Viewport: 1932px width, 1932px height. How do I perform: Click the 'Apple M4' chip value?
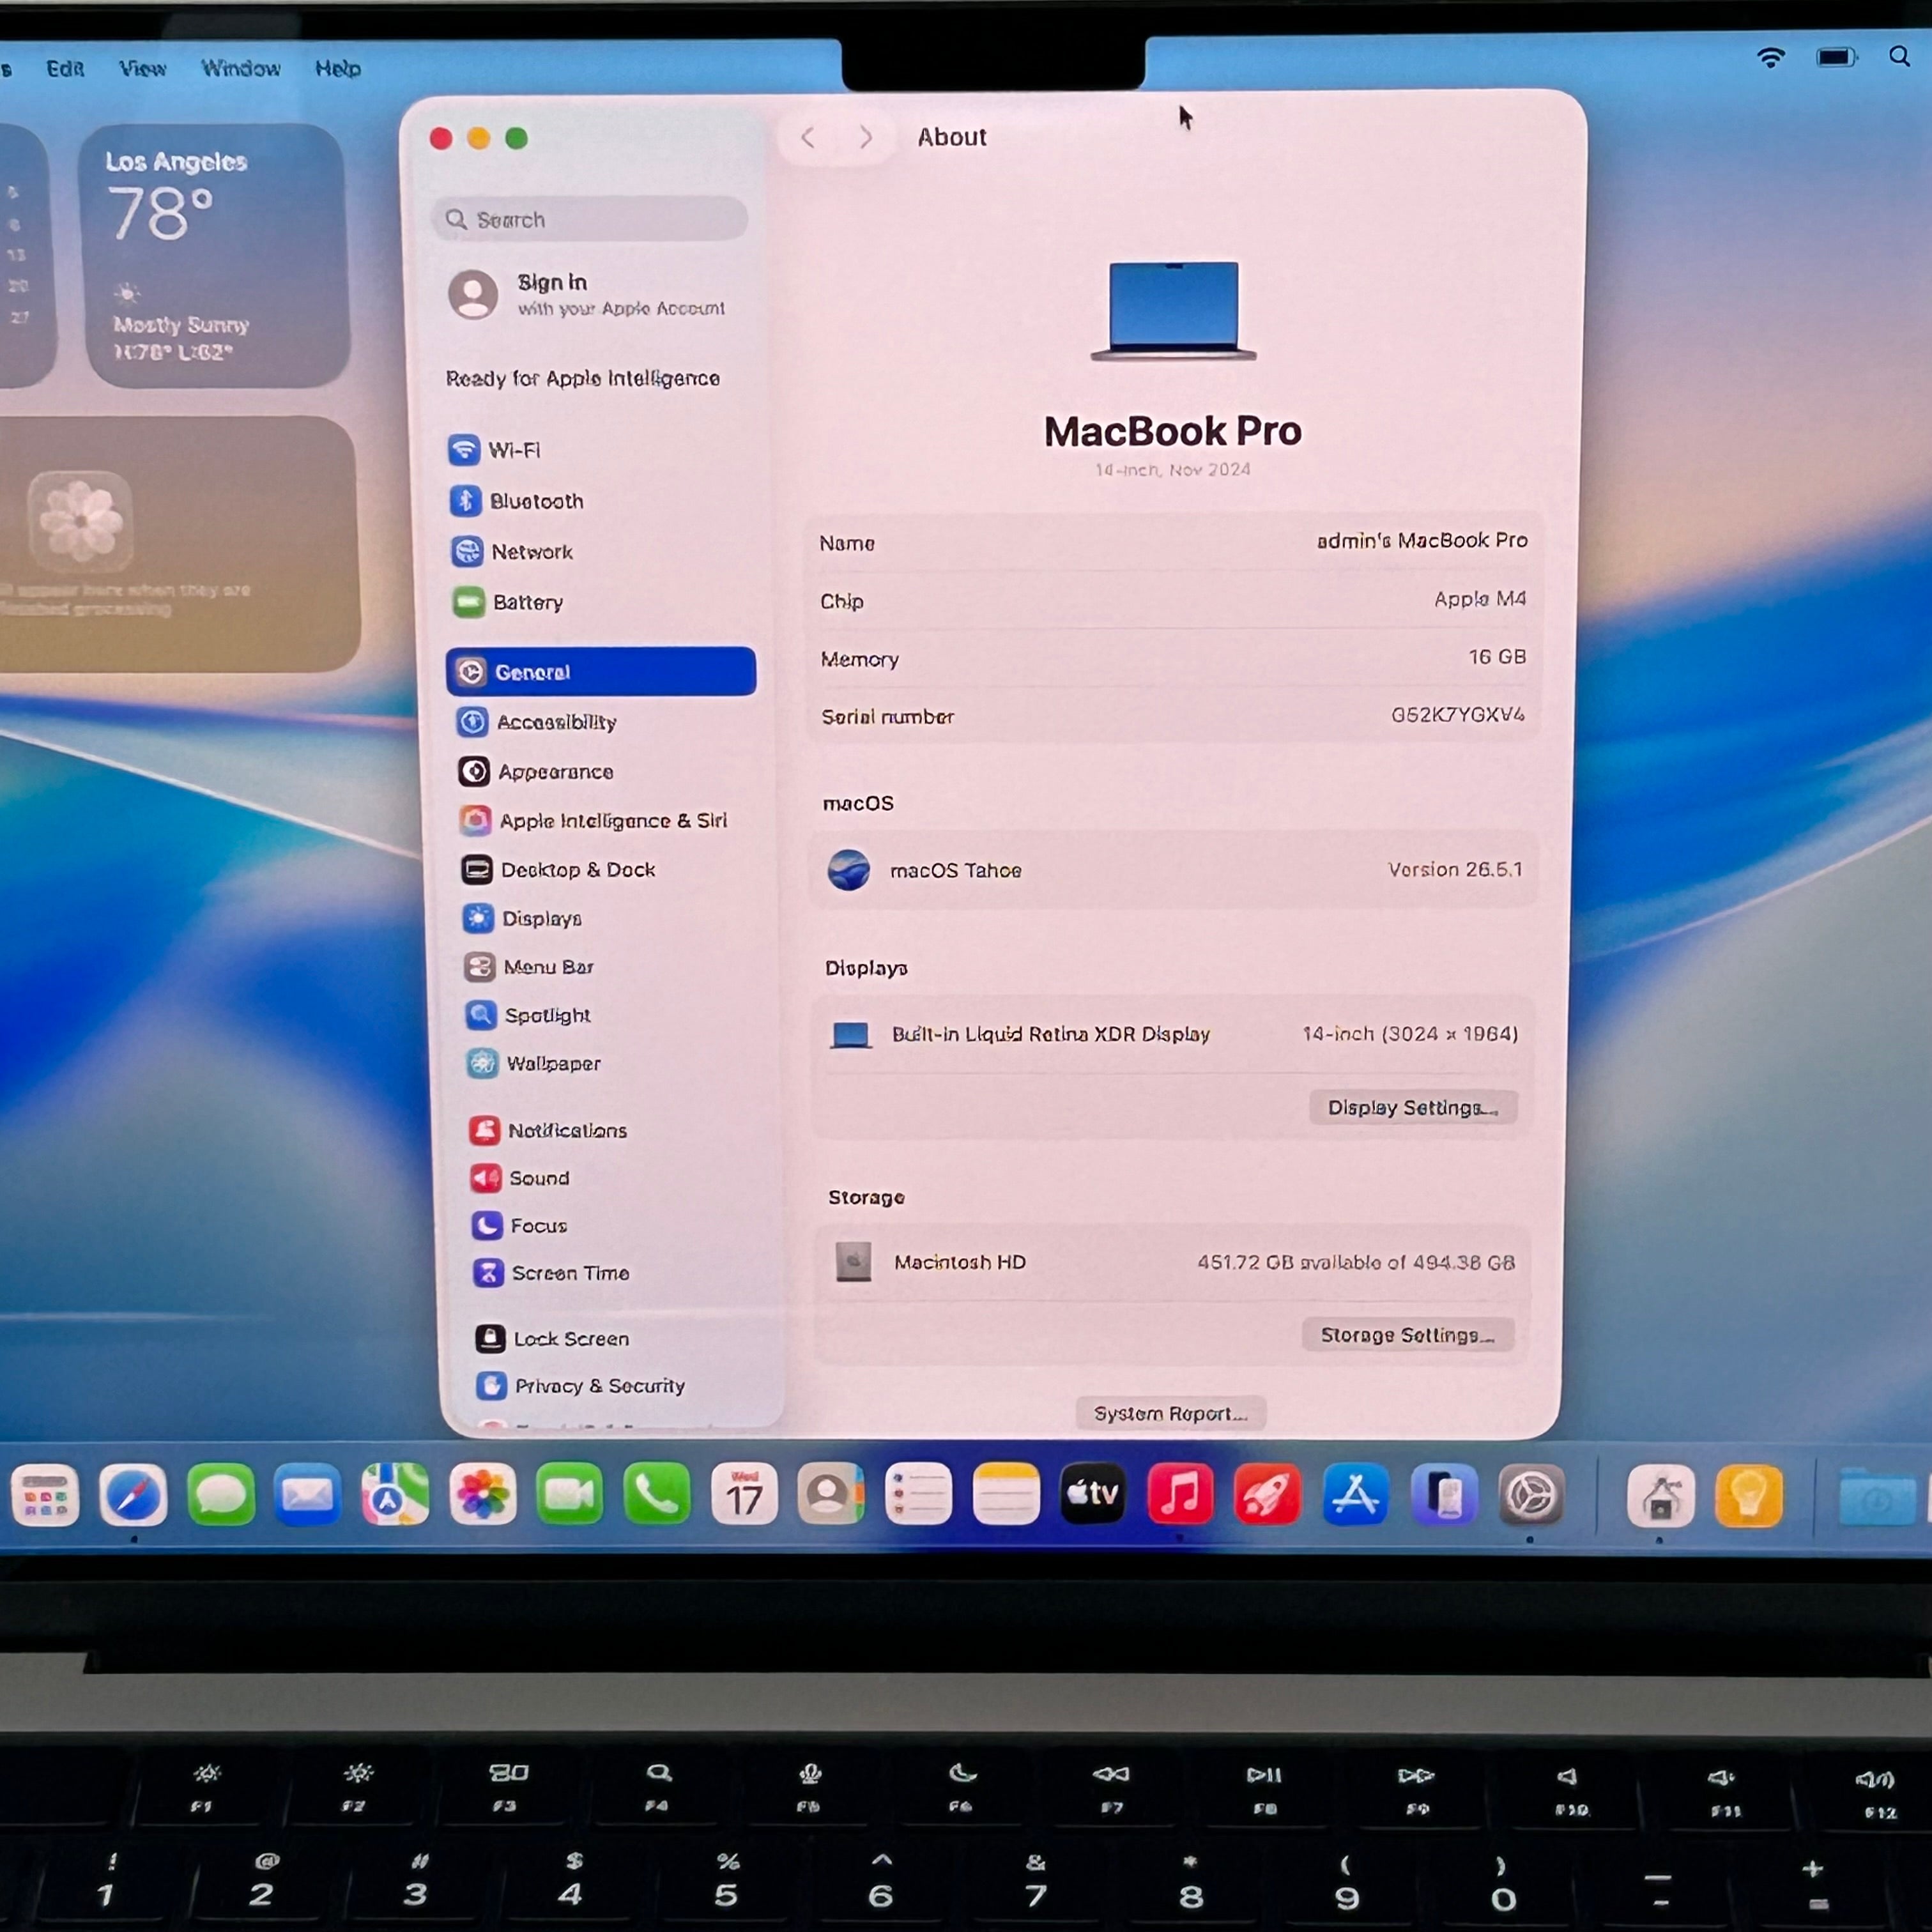1480,599
